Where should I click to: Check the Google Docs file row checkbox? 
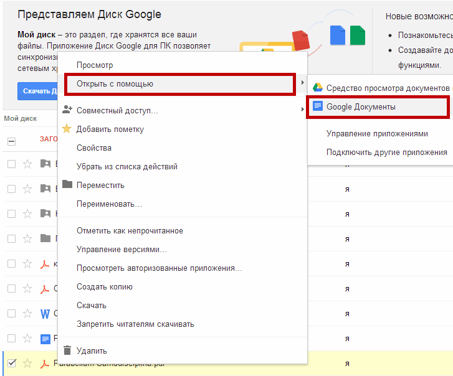12,338
